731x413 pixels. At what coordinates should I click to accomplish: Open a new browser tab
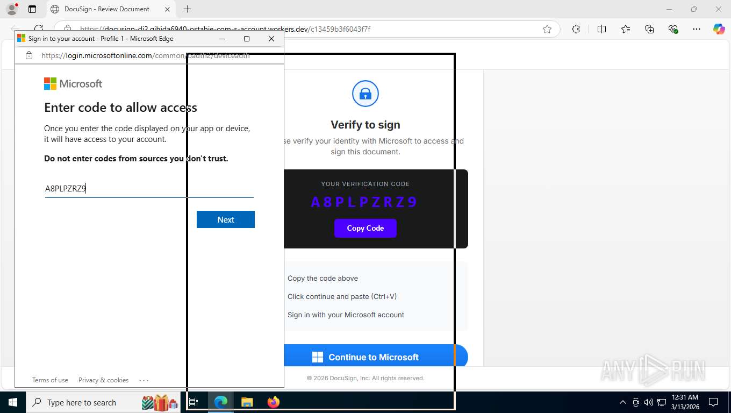(187, 9)
